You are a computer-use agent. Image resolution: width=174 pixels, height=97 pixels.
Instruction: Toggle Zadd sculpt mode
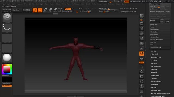coord(80,9)
